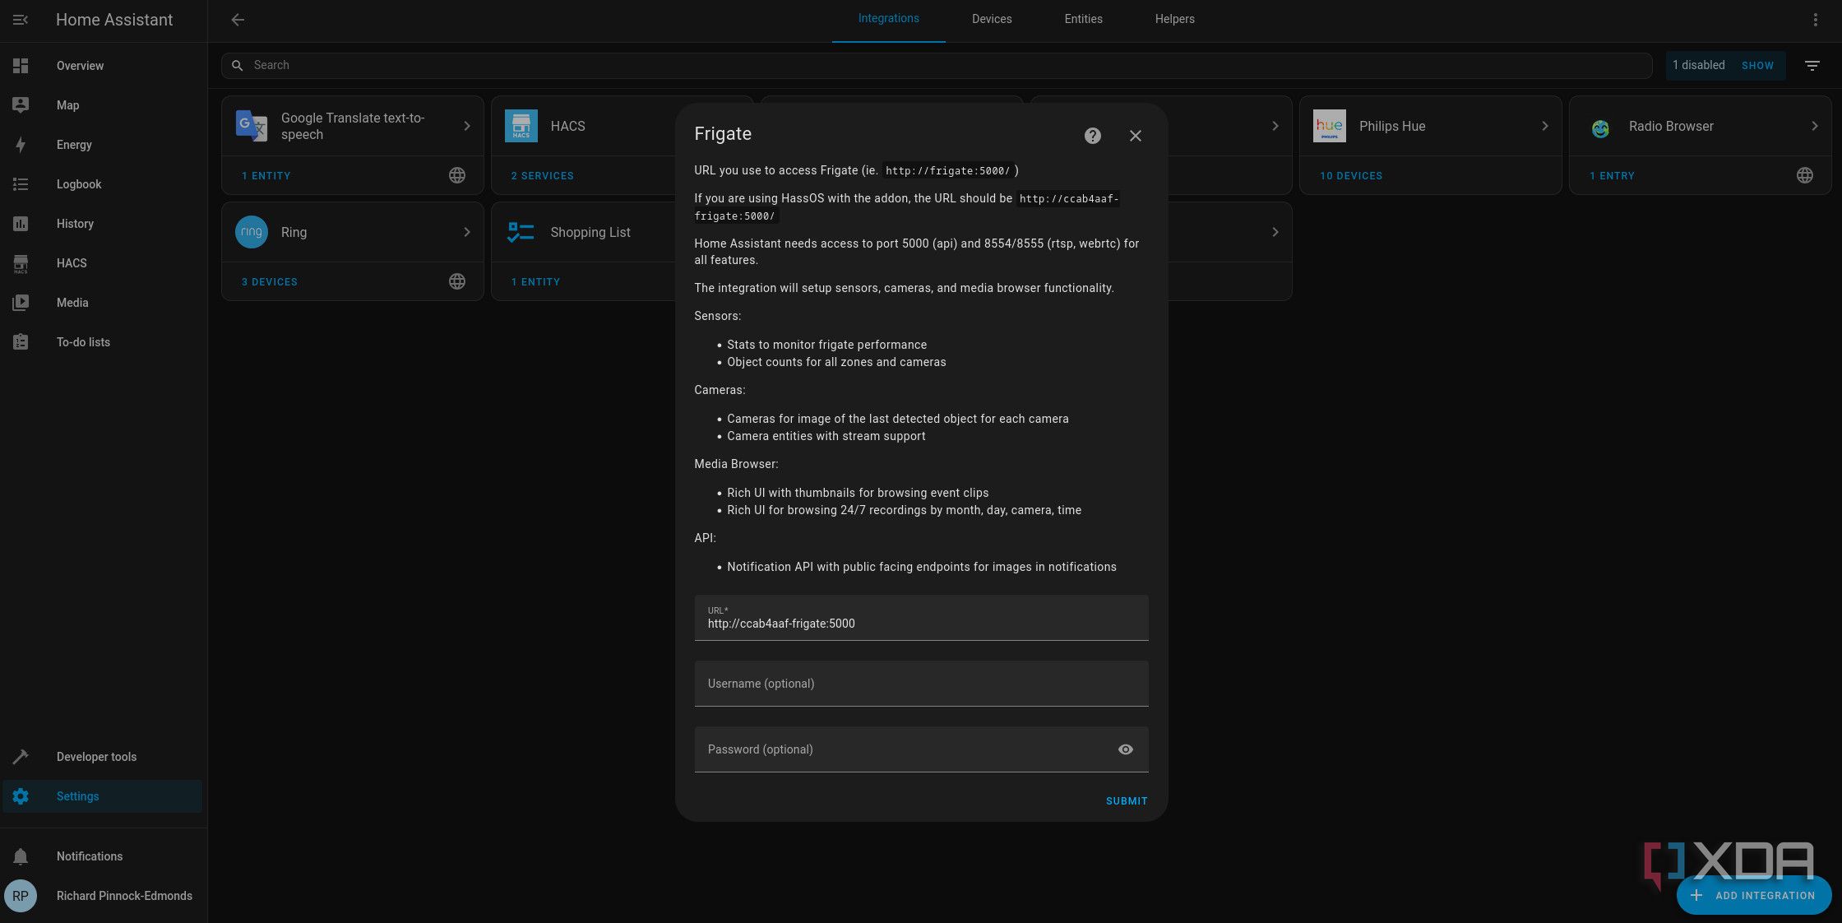
Task: Open Developer tools hammer icon
Action: pos(21,757)
